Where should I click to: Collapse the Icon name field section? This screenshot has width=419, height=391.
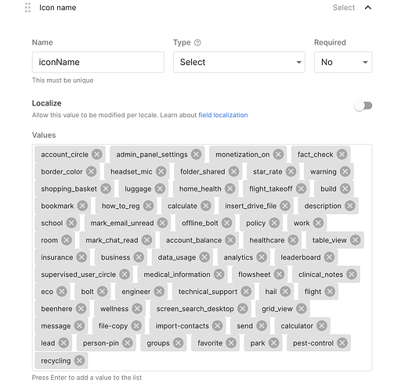[x=368, y=8]
